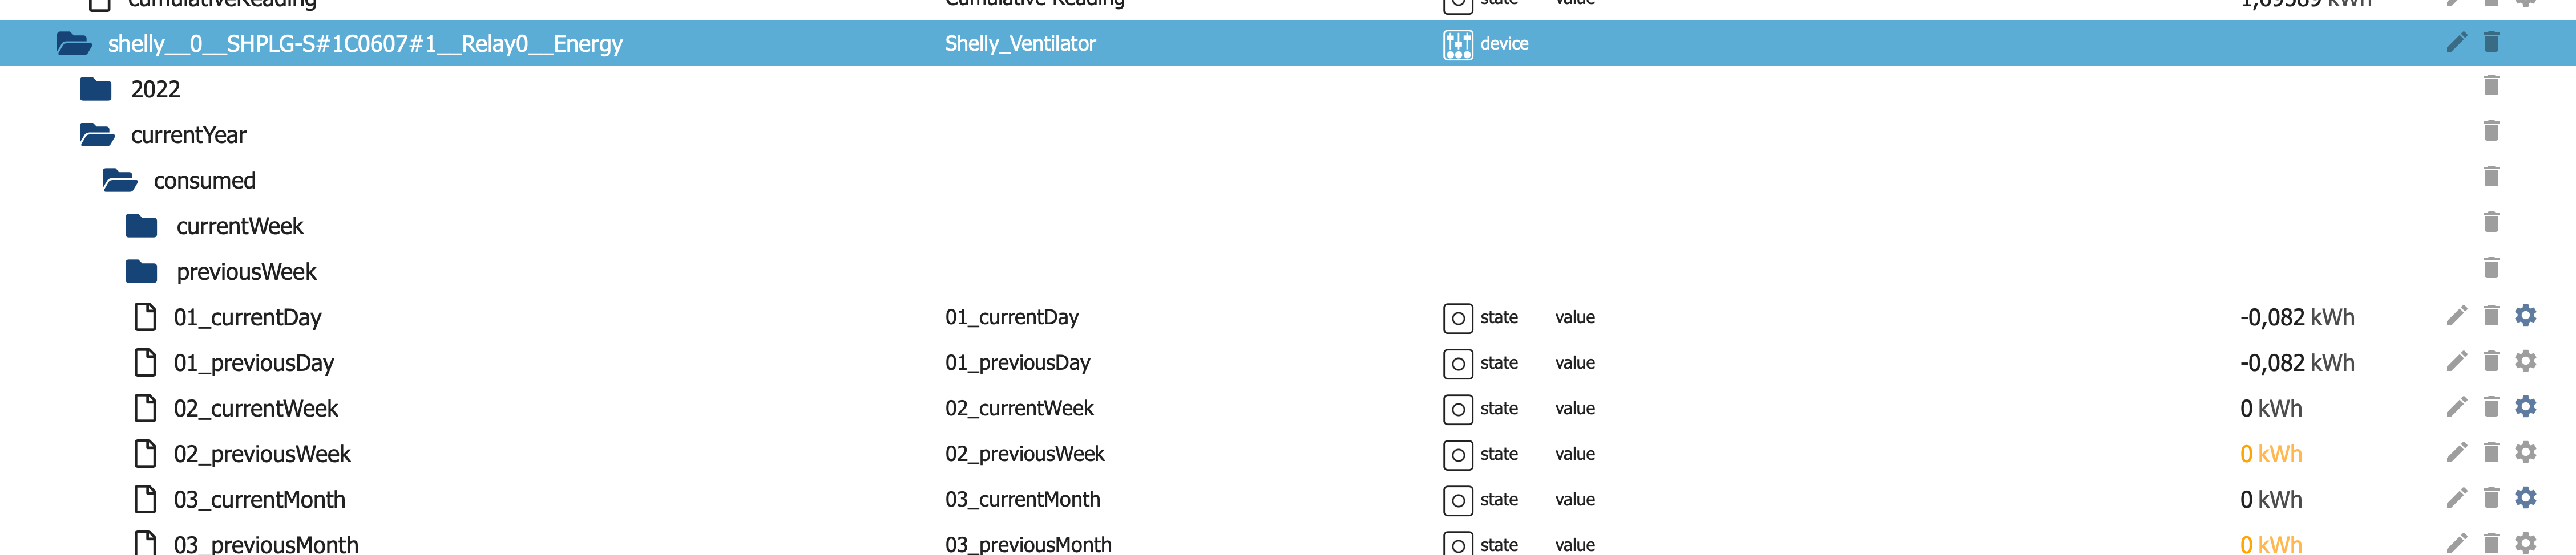The width and height of the screenshot is (2576, 555).
Task: Trash the previousWeek folder
Action: (2491, 268)
